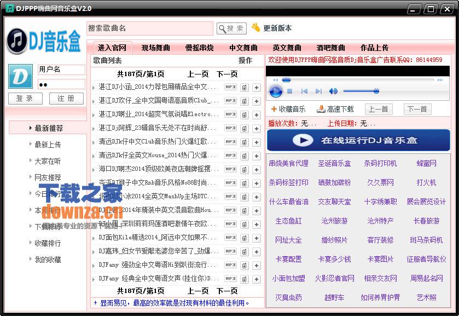This screenshot has height=316, width=459.
Task: Click the 高速下载 download button
Action: tap(335, 110)
